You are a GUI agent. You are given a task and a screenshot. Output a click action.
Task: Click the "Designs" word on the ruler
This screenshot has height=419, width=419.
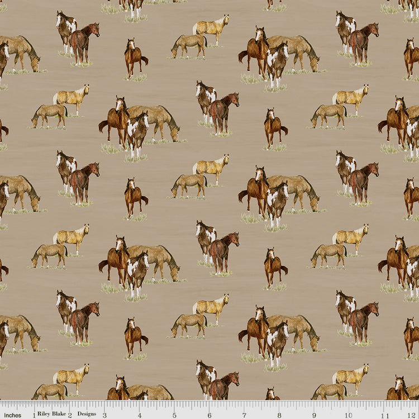click(87, 414)
